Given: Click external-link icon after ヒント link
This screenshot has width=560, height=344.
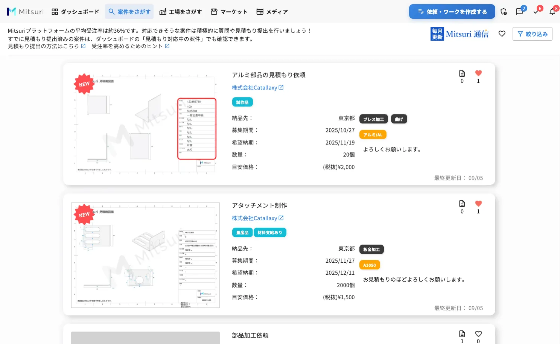Looking at the screenshot, I should [x=167, y=46].
